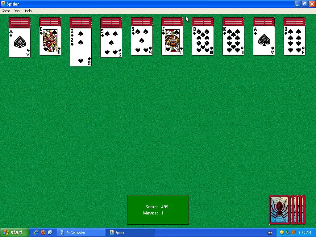
Task: Click the 10 of spades next to the Ace
Action: pyautogui.click(x=233, y=41)
